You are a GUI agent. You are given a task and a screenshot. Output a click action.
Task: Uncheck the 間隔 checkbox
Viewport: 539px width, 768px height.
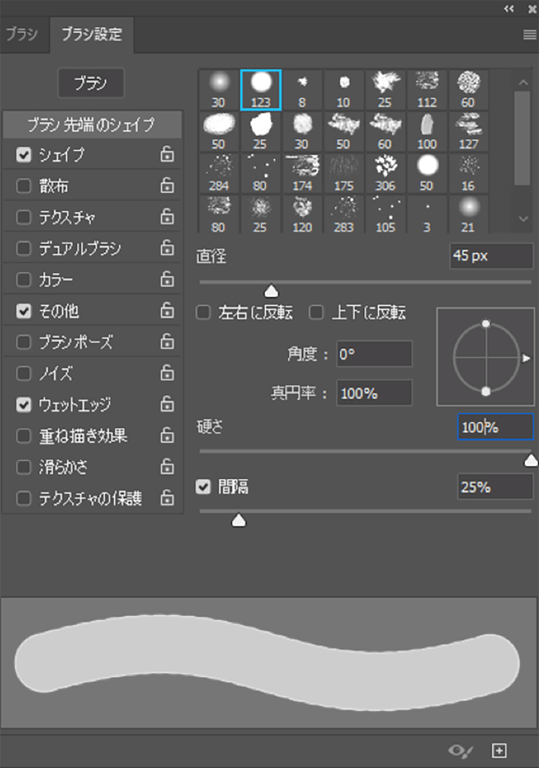click(204, 487)
